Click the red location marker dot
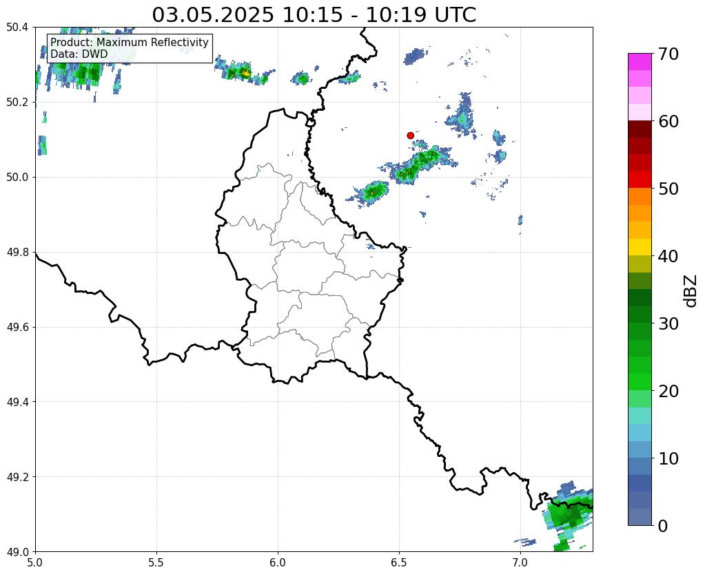 tap(410, 135)
